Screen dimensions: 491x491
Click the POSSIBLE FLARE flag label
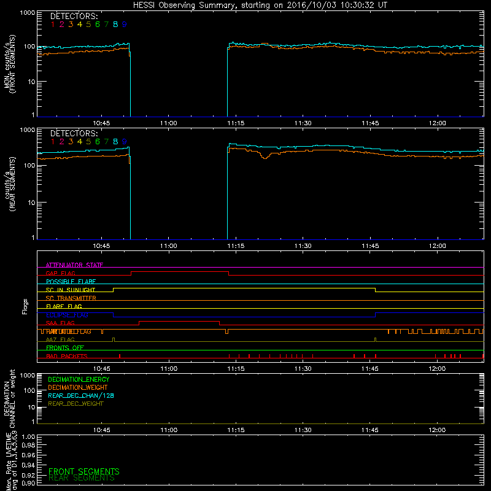(71, 282)
